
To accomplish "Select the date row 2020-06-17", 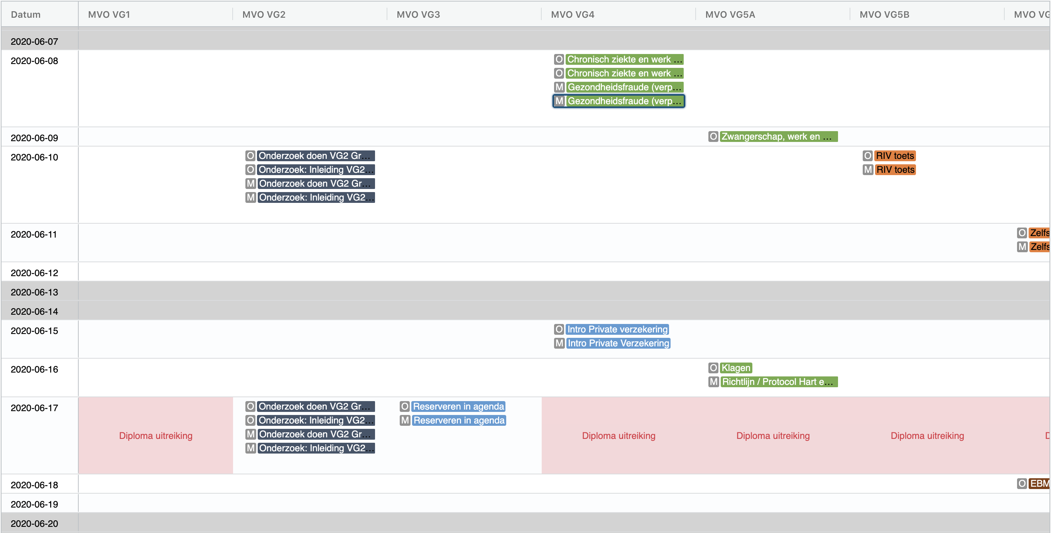I will [525, 435].
